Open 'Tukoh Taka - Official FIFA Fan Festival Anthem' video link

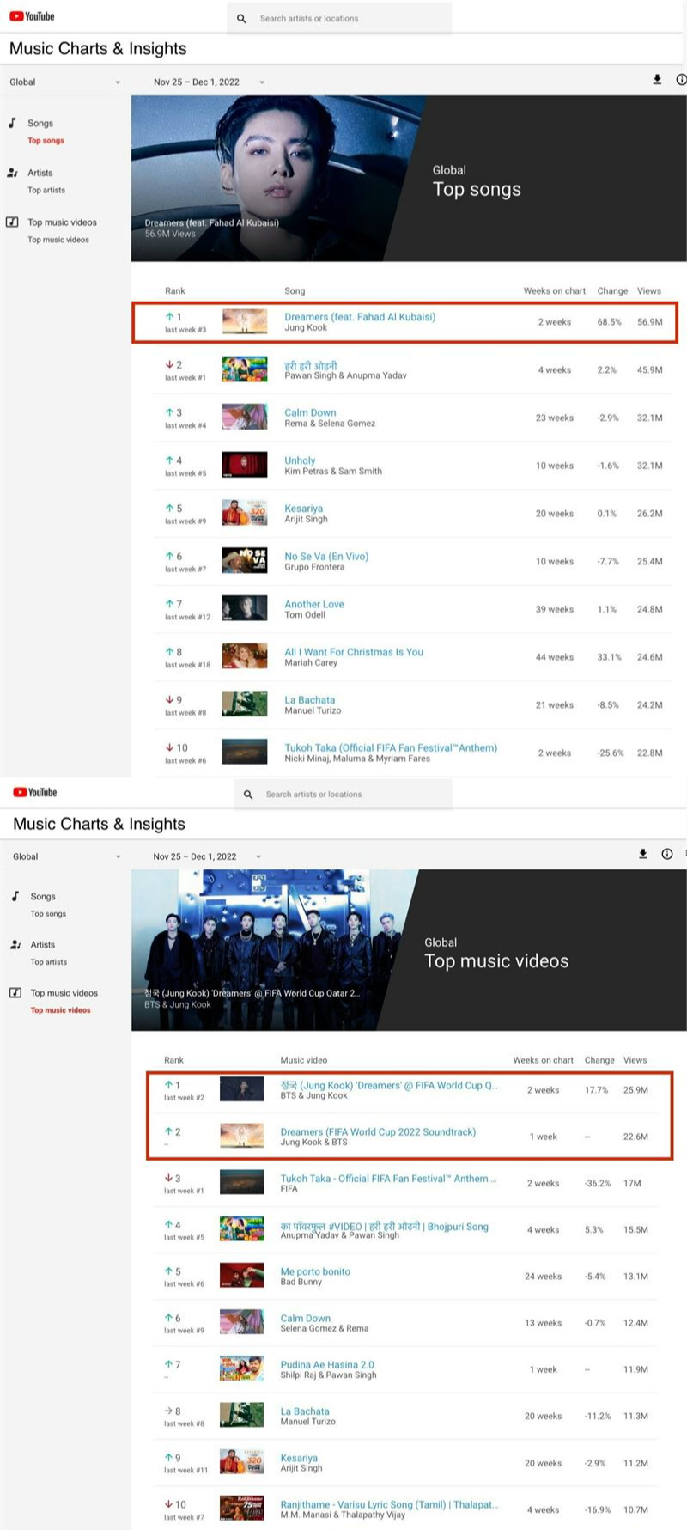(388, 1179)
